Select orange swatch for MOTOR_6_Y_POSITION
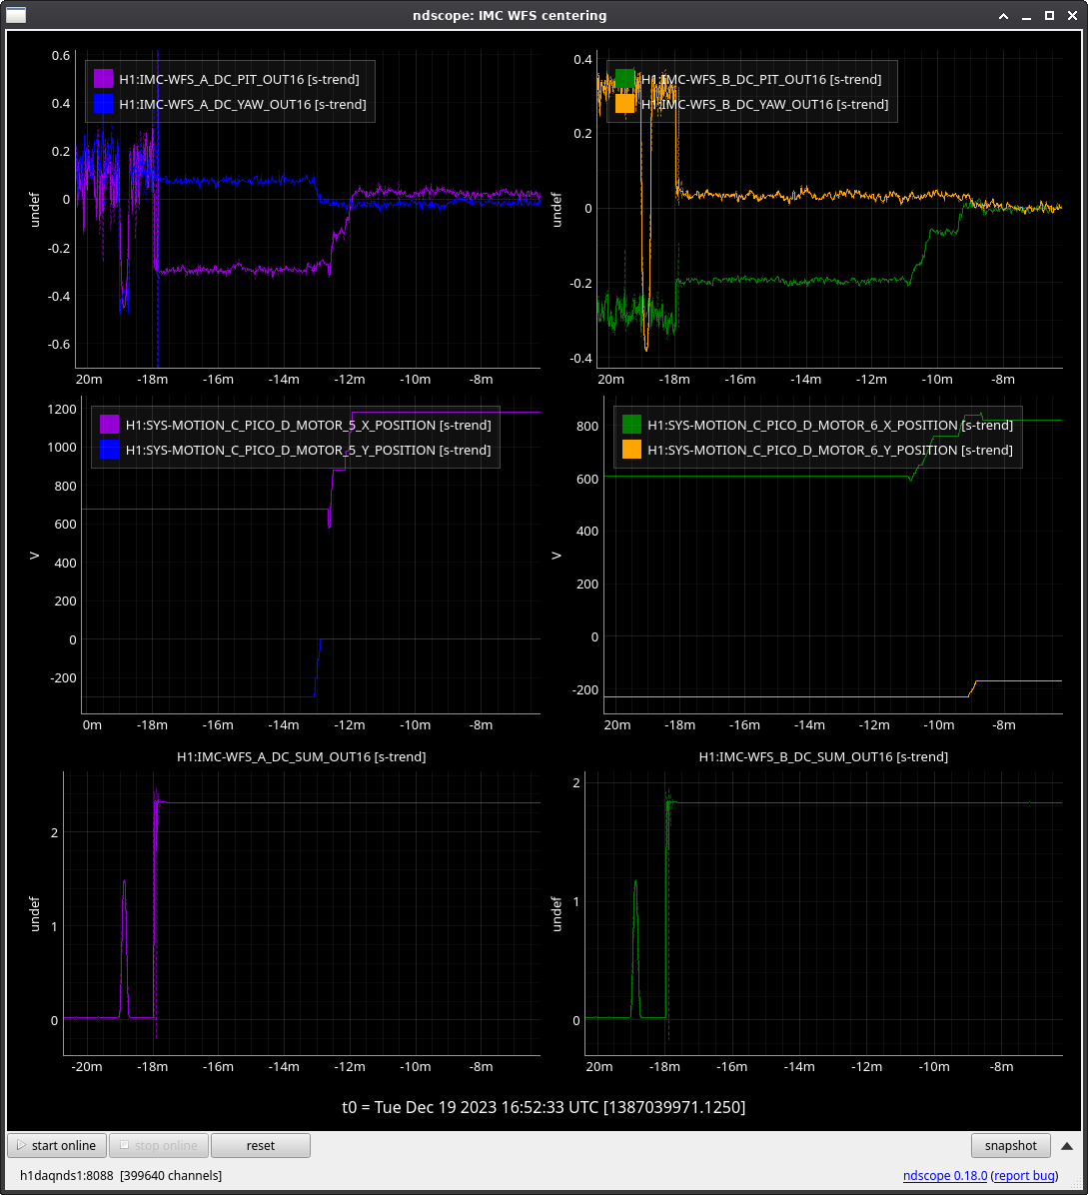 [631, 450]
